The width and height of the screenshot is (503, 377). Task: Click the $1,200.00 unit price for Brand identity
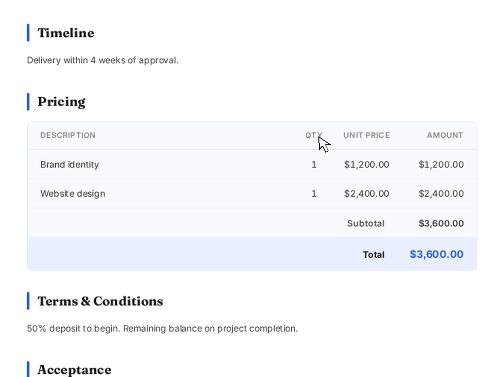tap(366, 164)
